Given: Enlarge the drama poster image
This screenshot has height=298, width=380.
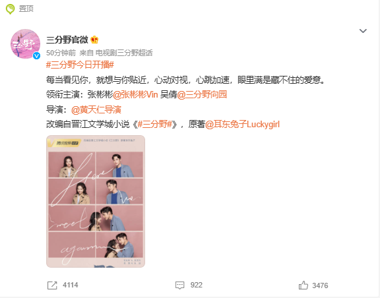Looking at the screenshot, I should pos(96,201).
